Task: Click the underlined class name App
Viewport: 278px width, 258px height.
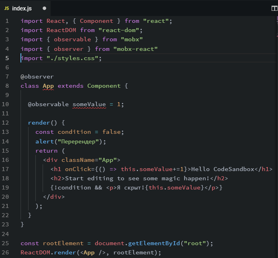Action: (48, 86)
